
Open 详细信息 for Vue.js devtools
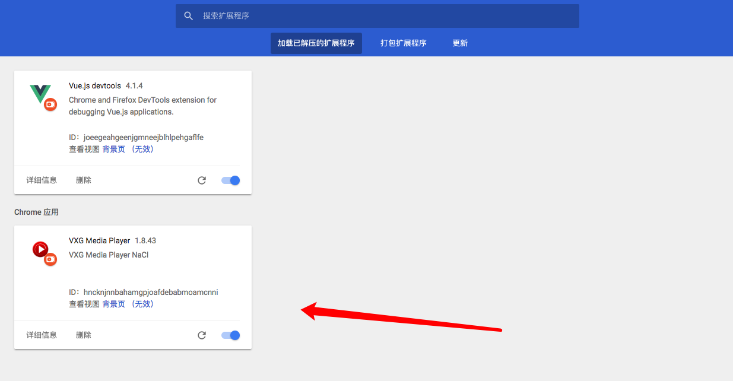tap(42, 180)
